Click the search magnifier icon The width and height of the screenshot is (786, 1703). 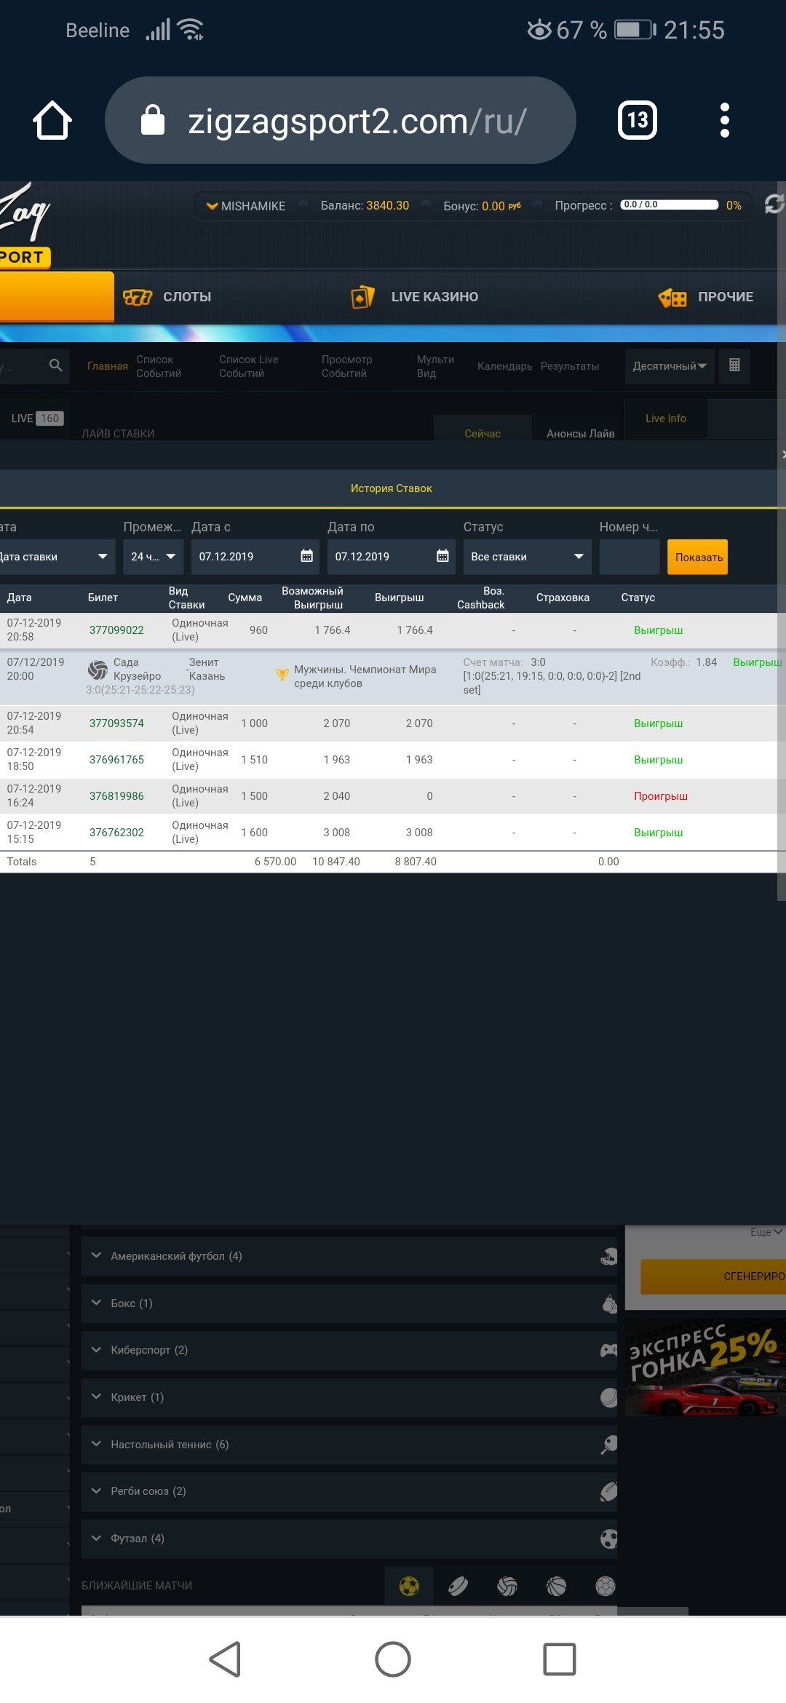[55, 365]
